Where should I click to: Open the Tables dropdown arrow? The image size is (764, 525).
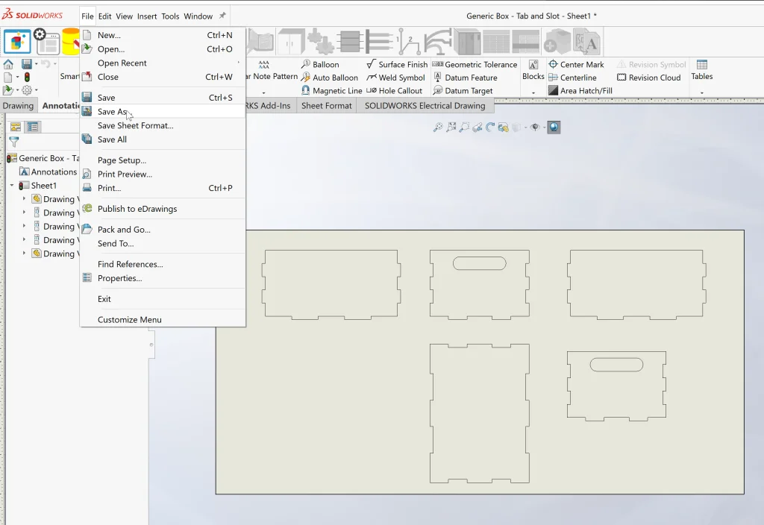(701, 92)
